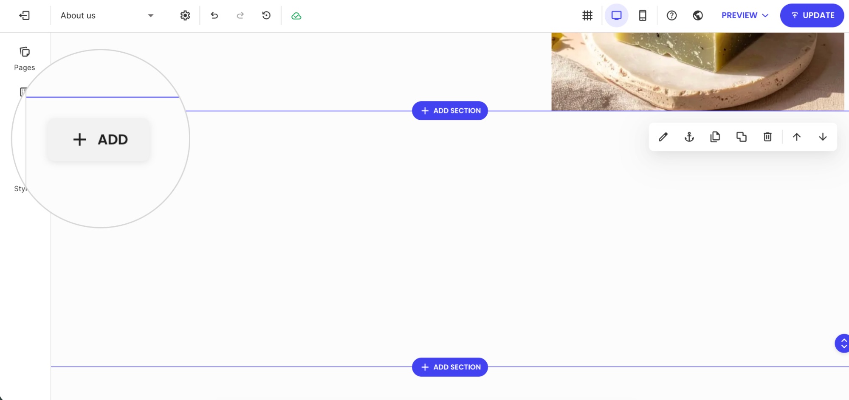Open version history clock icon
This screenshot has width=849, height=400.
point(266,16)
